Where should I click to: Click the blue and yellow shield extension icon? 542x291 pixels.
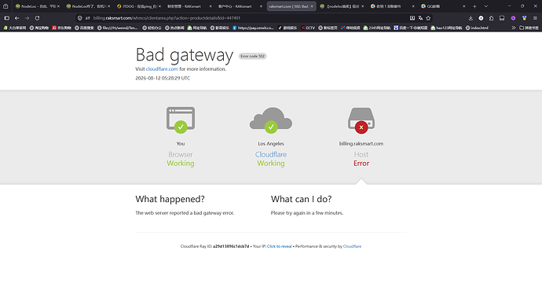(x=525, y=18)
